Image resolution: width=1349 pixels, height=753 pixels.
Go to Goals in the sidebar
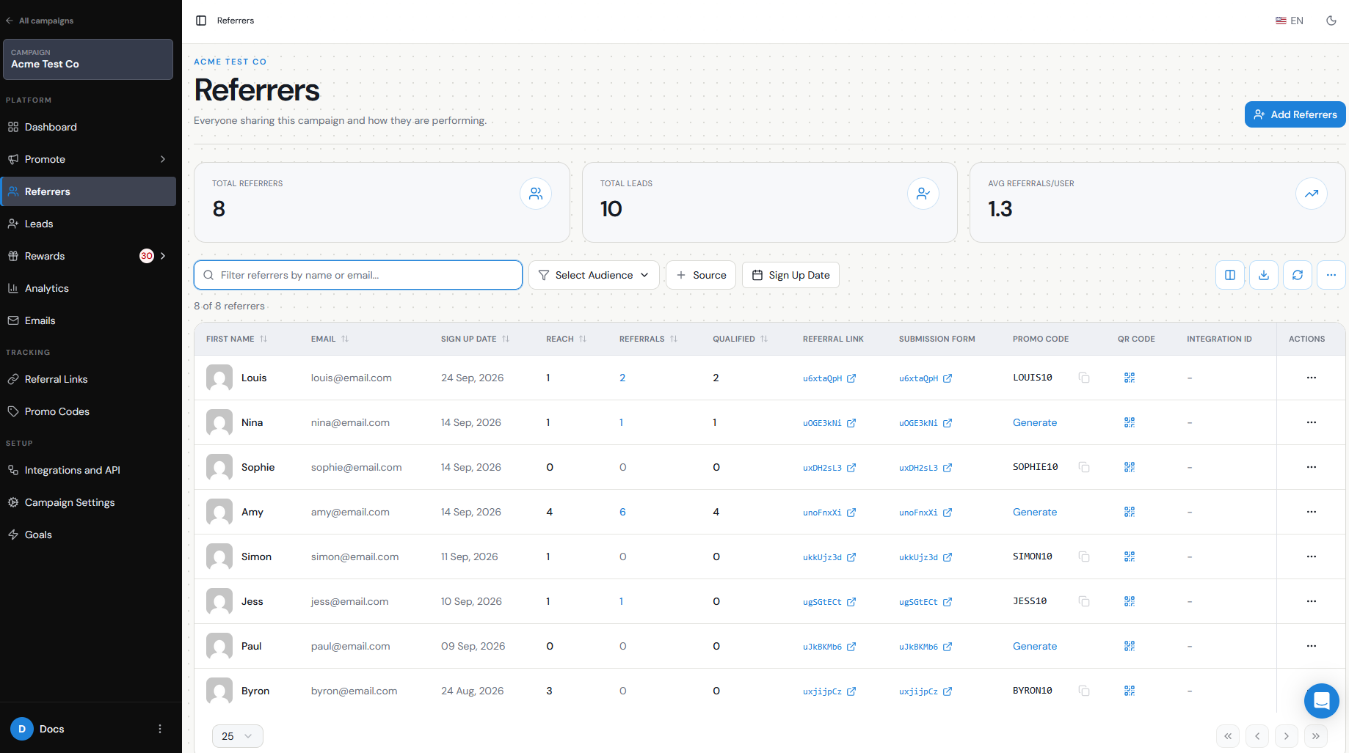88,535
